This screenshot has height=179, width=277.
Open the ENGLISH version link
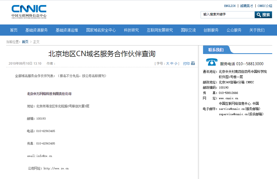(x=230, y=6)
